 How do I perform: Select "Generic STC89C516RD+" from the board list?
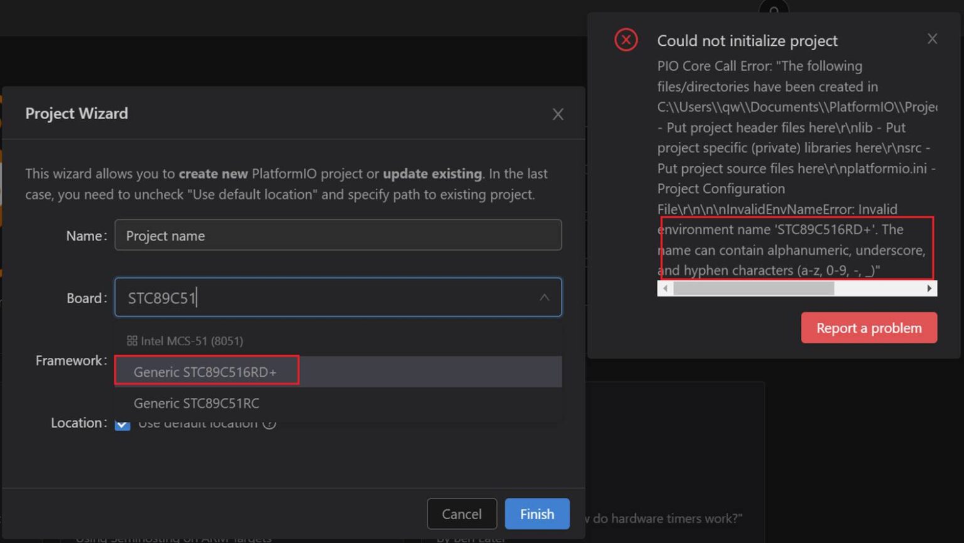[207, 372]
